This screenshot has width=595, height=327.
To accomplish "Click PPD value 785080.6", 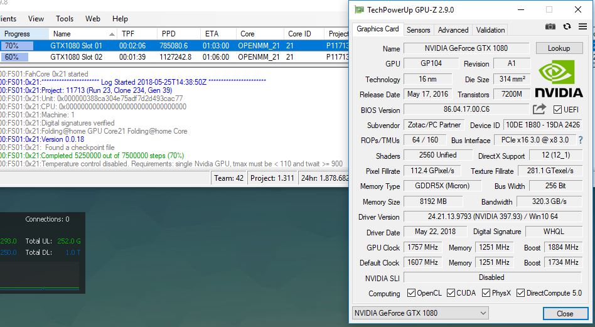I will click(173, 46).
